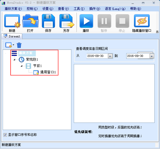Start playback with the 播放 button
Viewport: 160px width, 149px height.
point(86,21)
